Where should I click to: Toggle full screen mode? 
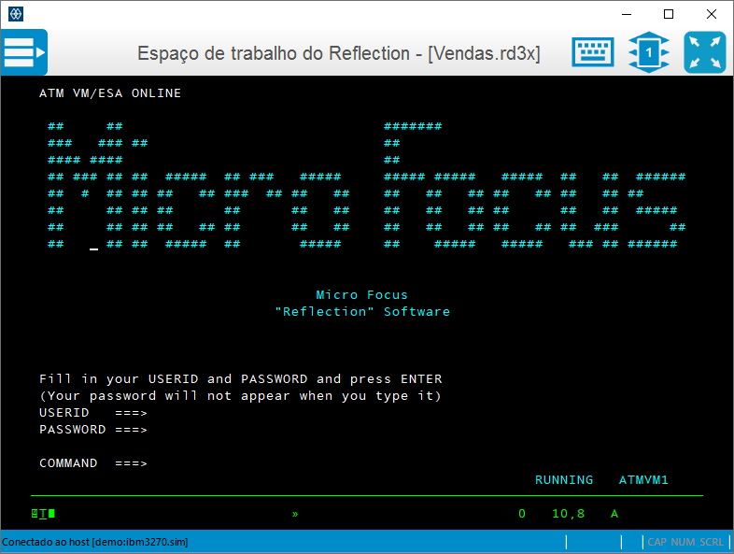(704, 52)
